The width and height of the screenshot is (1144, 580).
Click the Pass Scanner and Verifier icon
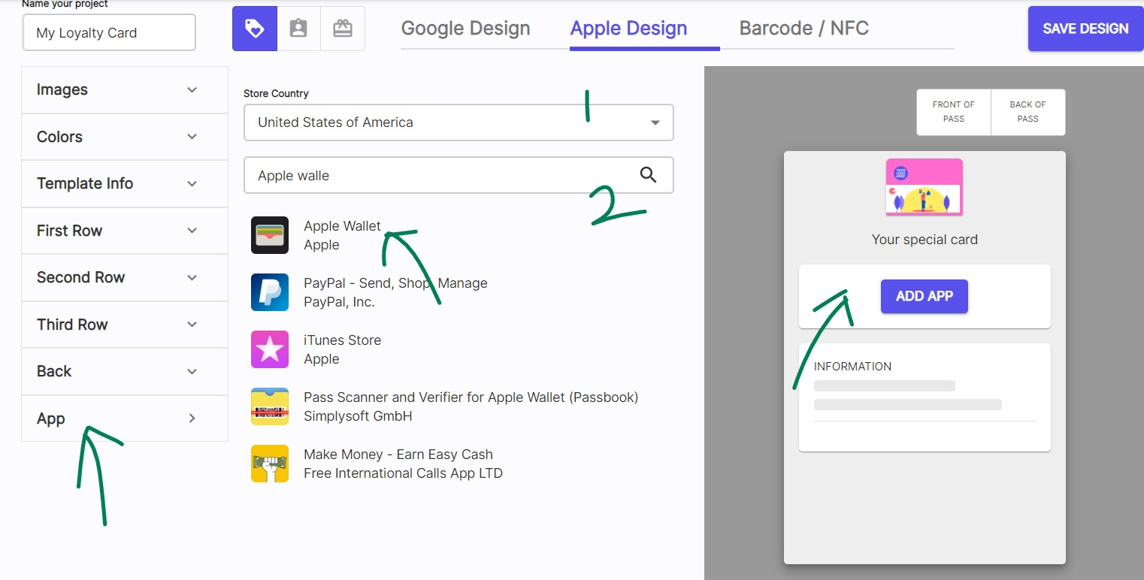pyautogui.click(x=270, y=406)
